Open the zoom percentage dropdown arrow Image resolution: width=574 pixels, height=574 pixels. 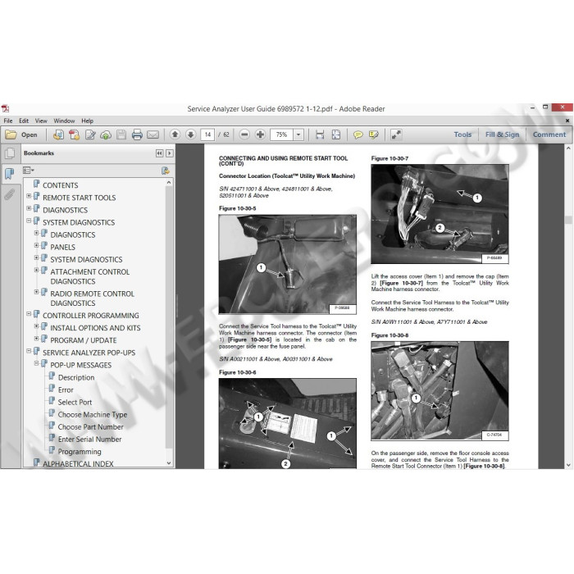click(298, 134)
